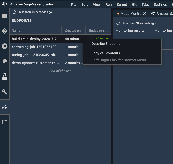The width and height of the screenshot is (173, 164).
Task: Select the cc-training-job-1591033109 endpoint row
Action: [x=34, y=47]
